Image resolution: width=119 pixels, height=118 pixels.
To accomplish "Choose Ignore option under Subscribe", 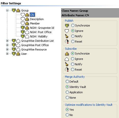I will (72, 59).
